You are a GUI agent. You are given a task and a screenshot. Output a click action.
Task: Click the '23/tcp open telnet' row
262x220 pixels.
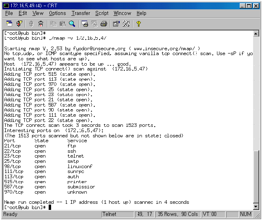point(44,156)
